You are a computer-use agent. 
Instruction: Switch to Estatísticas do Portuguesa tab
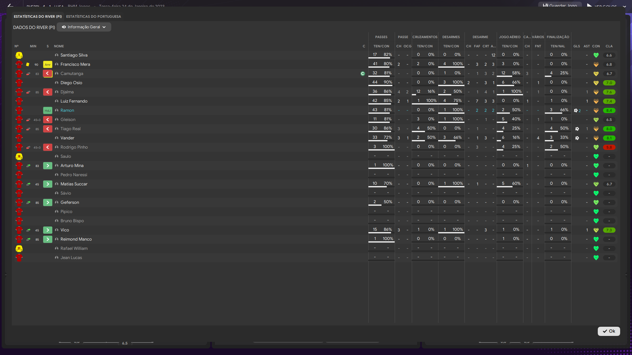(x=93, y=16)
